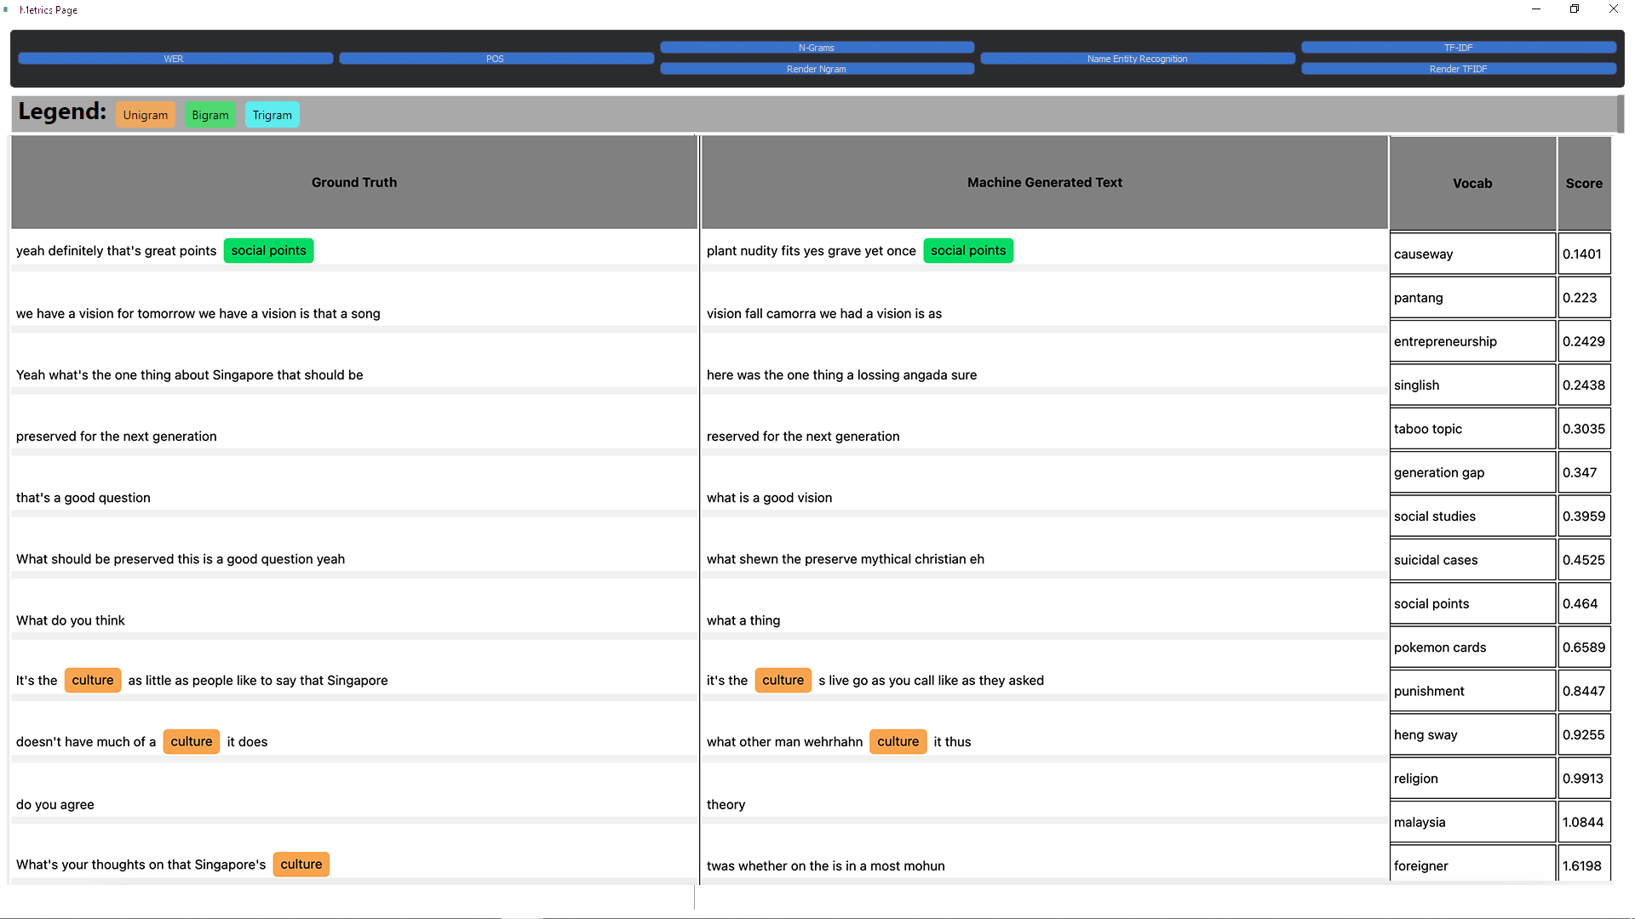
Task: Expand the Name Entity Recognition dropdown
Action: (1137, 59)
